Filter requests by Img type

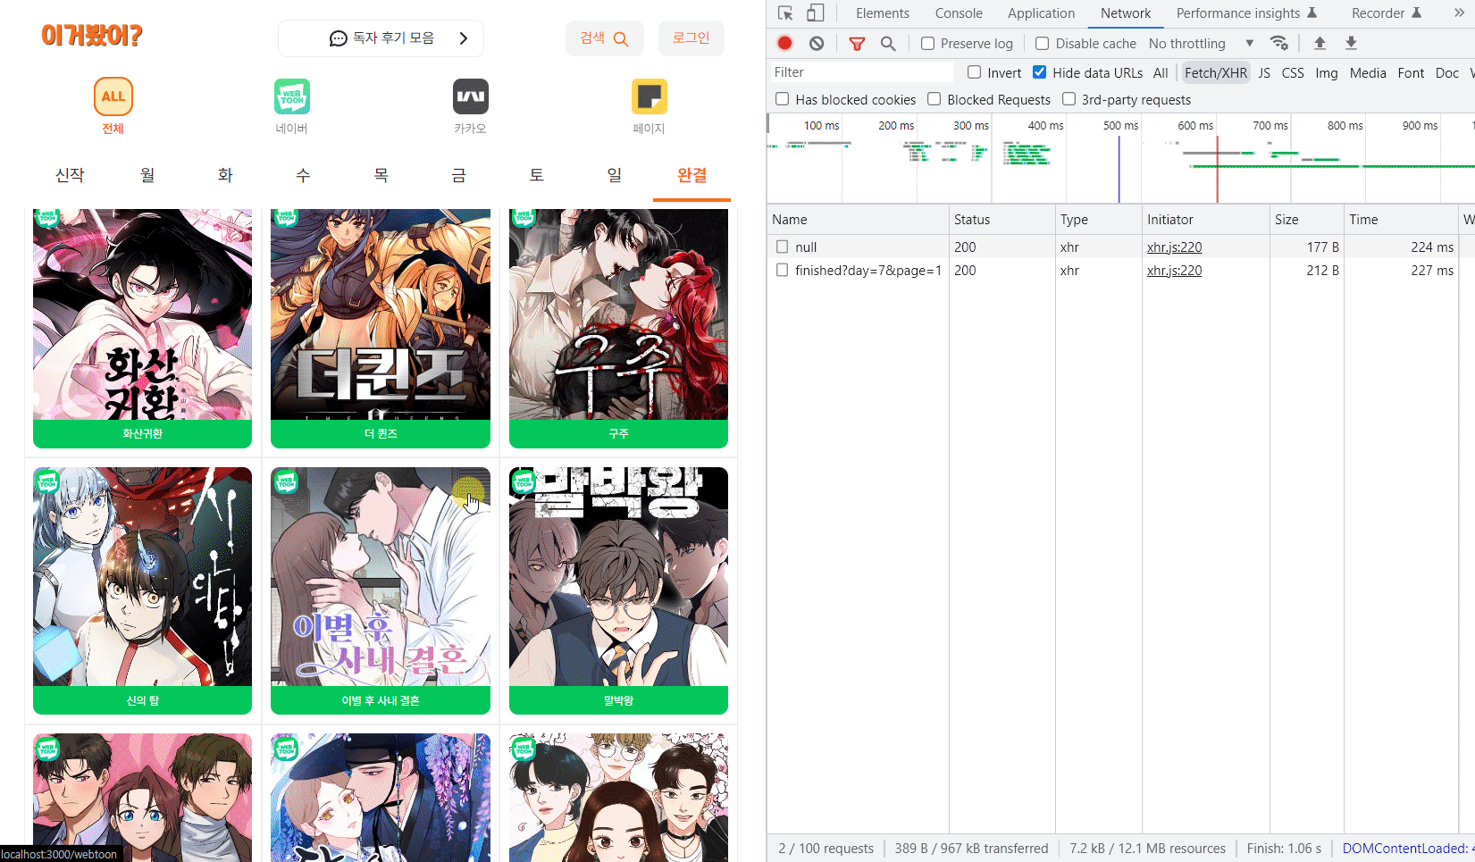coord(1327,73)
